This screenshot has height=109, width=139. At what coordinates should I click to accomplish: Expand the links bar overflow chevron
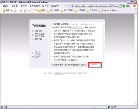(x=131, y=9)
